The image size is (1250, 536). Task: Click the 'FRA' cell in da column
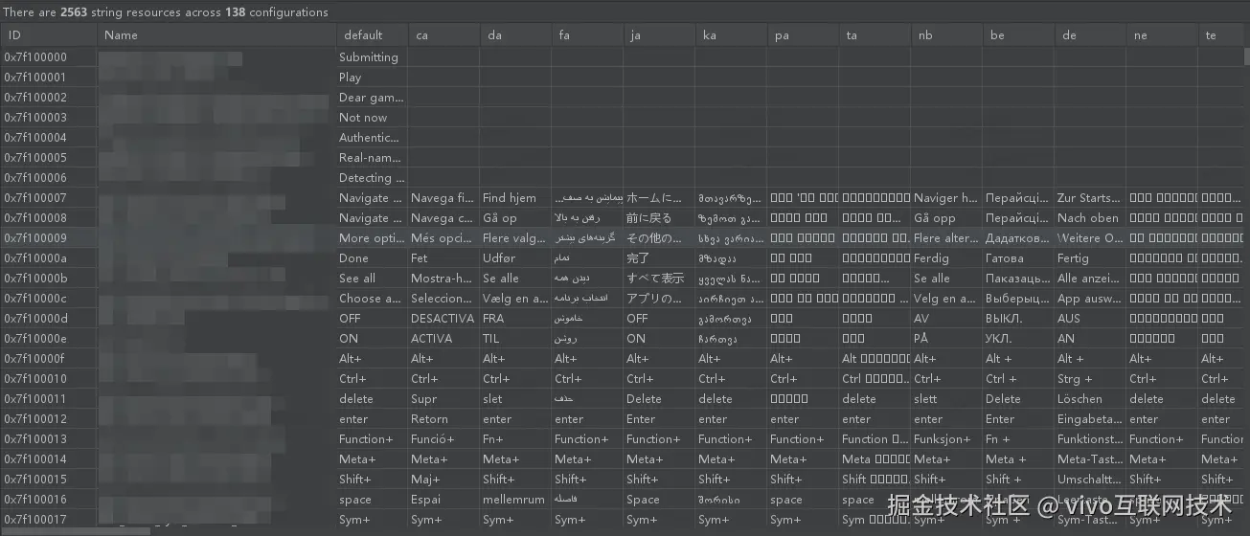[x=516, y=319]
